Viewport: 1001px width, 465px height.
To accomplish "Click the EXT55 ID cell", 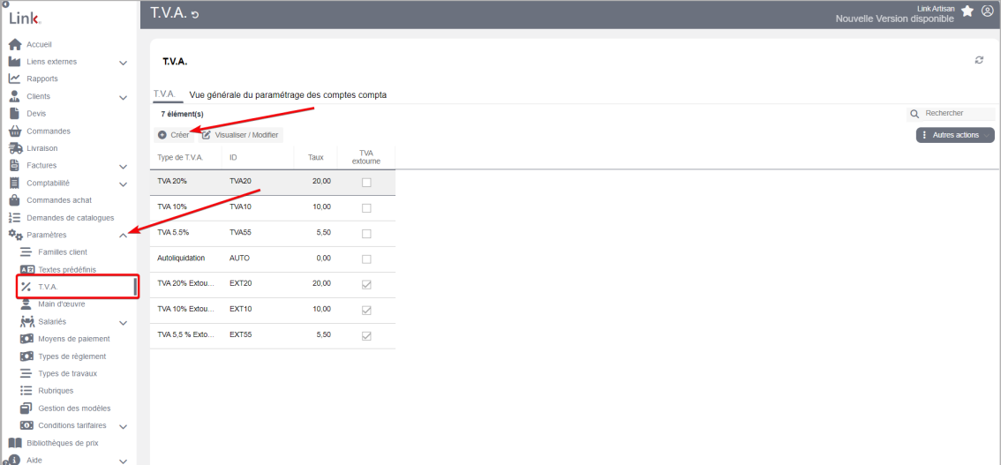I will point(241,335).
